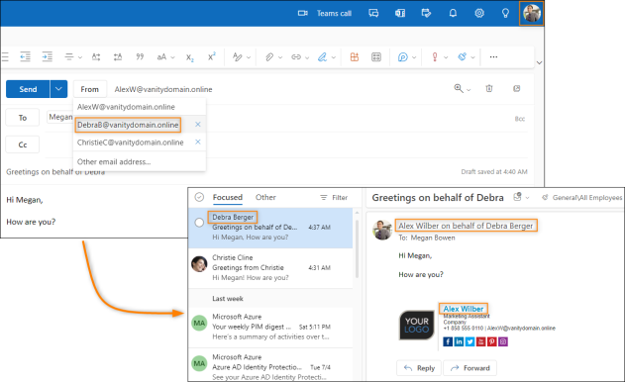Screen dimensions: 625x382
Task: Set high importance exclamation icon
Action: point(435,57)
